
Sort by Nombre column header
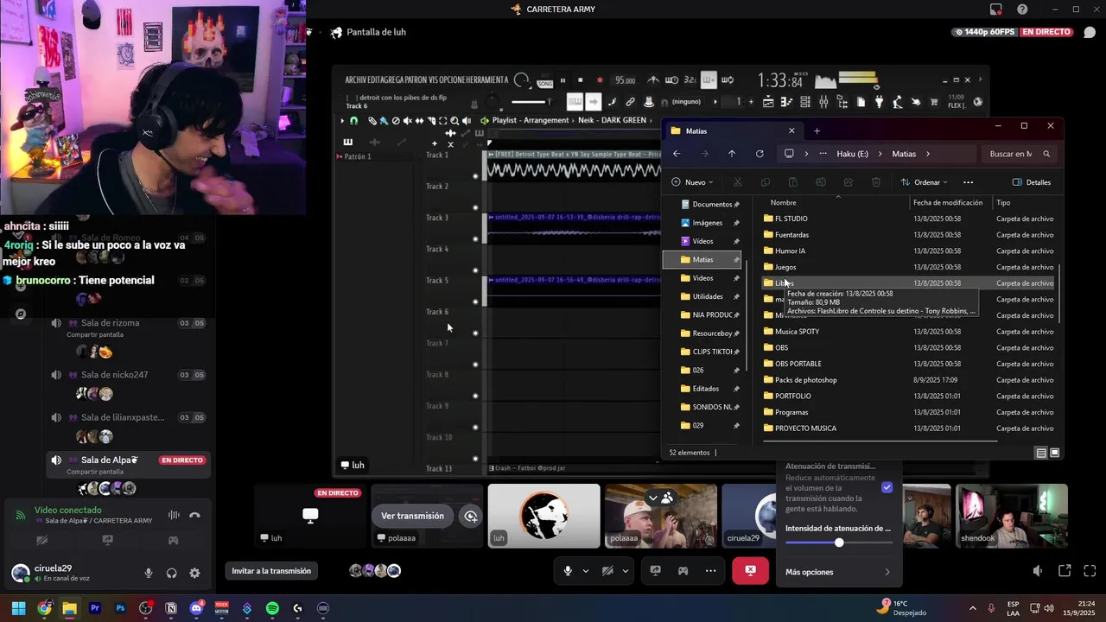pos(783,203)
